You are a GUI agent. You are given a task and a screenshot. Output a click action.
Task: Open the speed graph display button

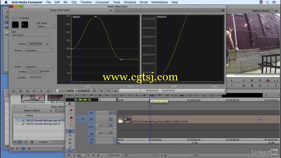(15, 25)
